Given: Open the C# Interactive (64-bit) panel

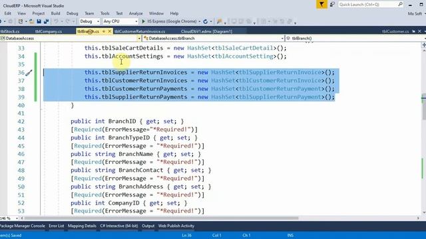Looking at the screenshot, I should point(119,226).
